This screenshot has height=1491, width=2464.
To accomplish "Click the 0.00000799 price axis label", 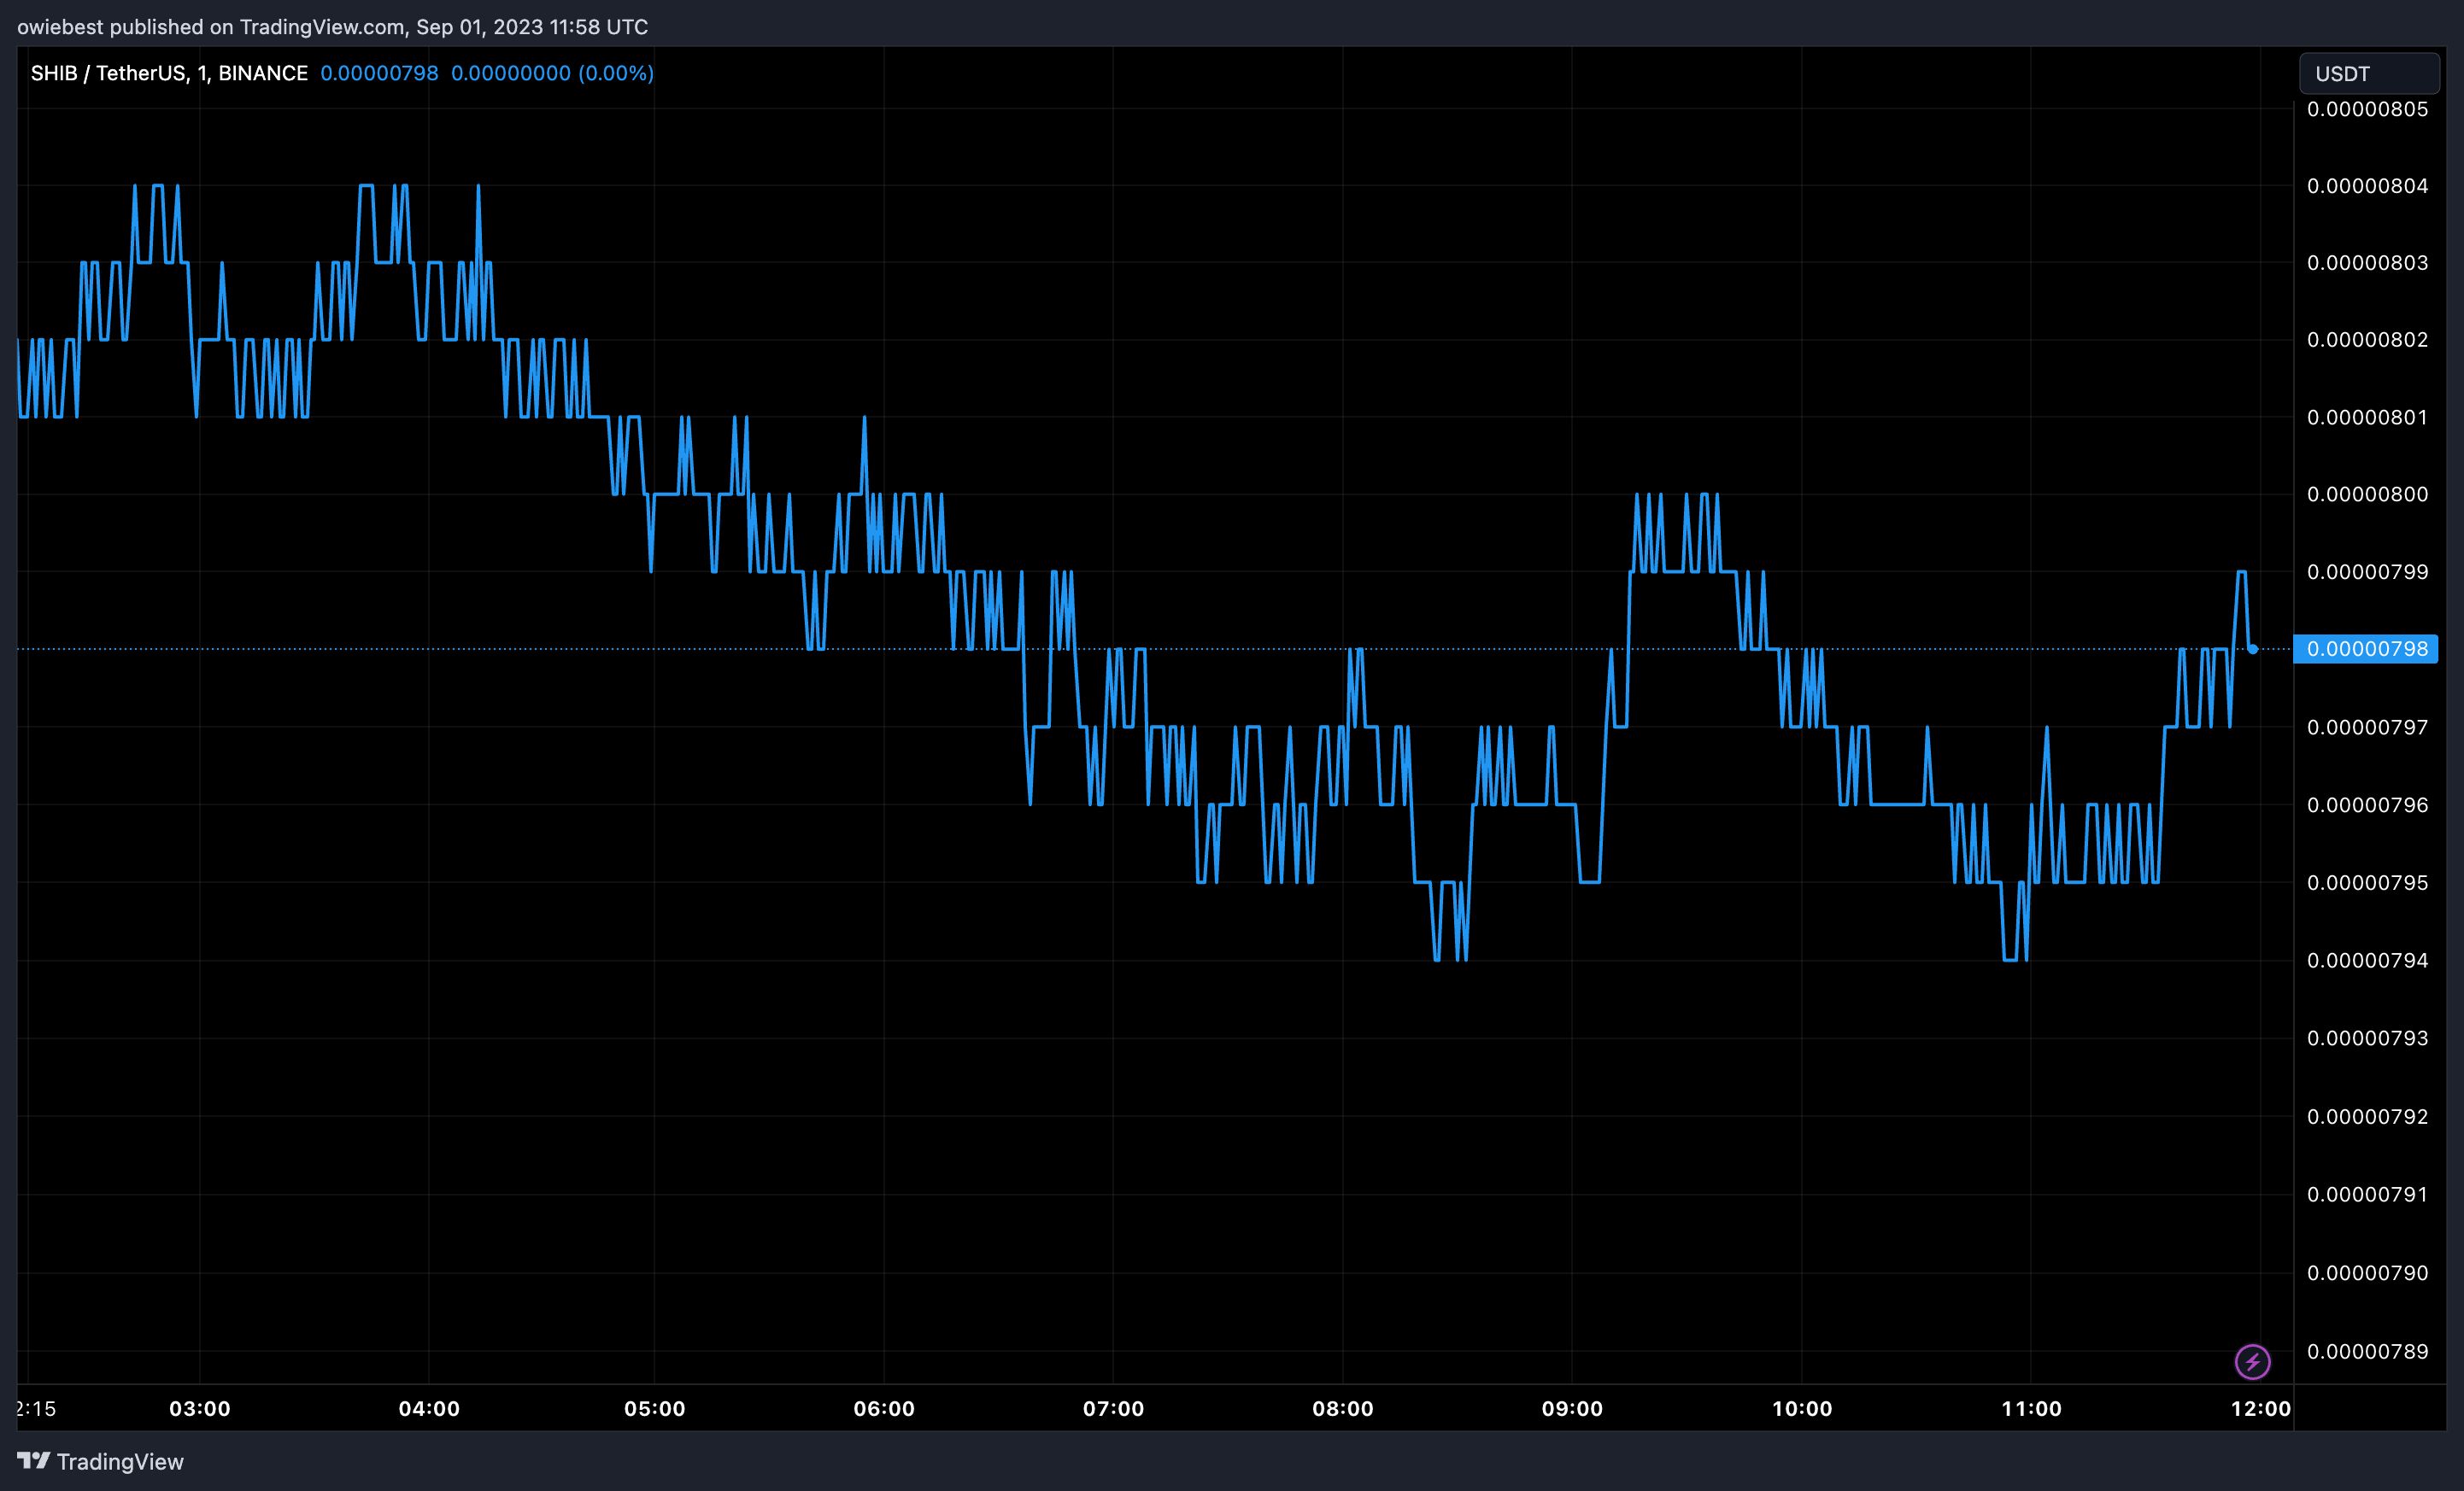I will (x=2367, y=571).
